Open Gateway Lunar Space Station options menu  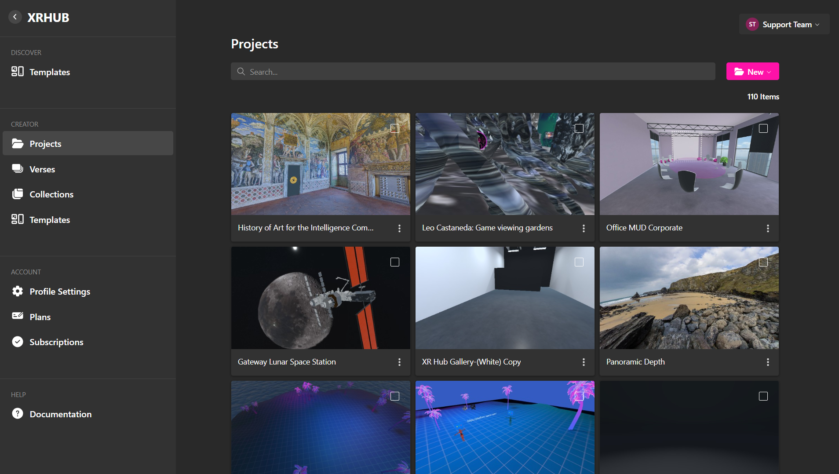point(400,362)
